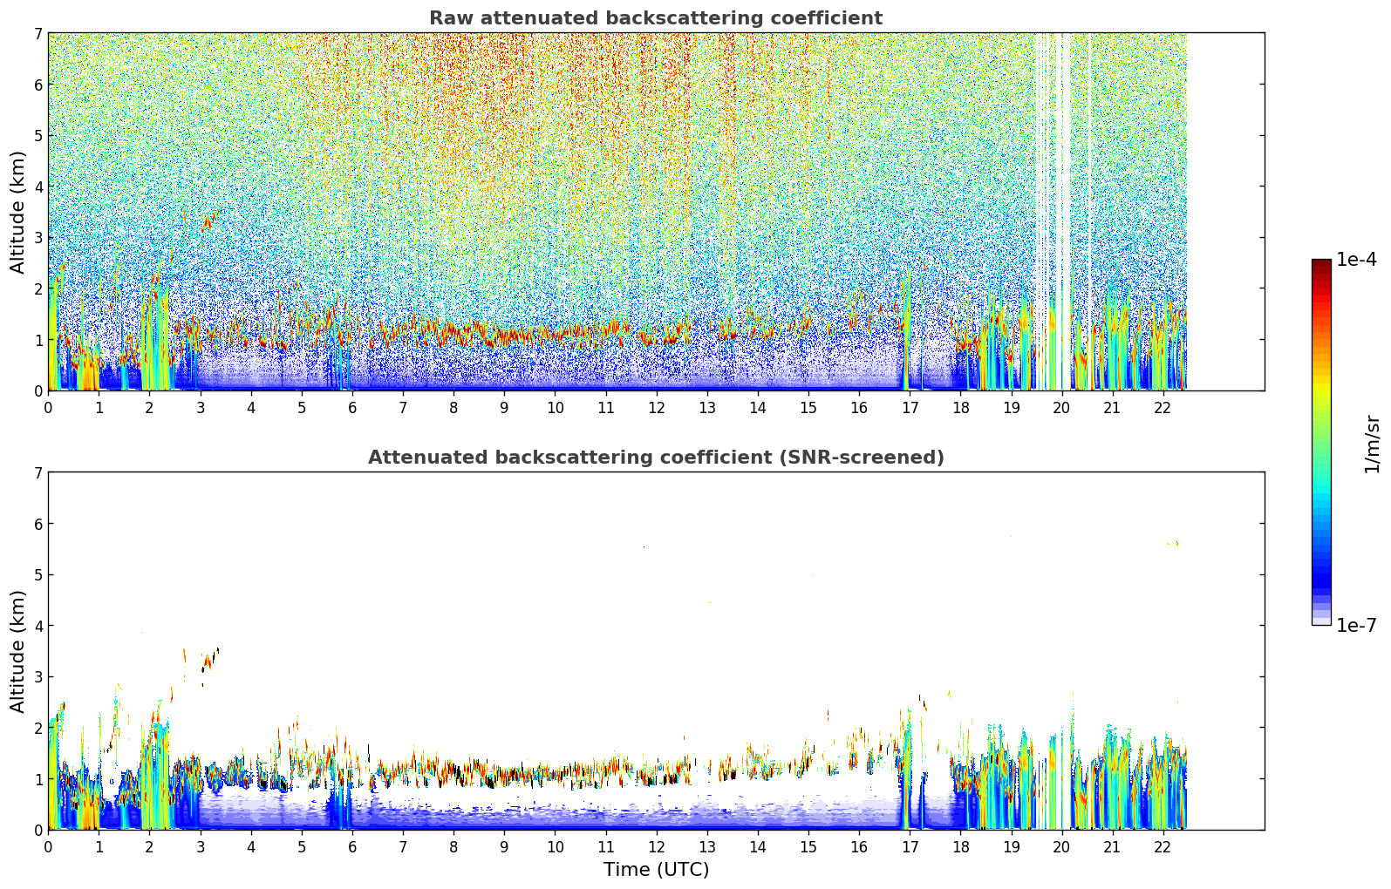Click the top plot's "Altitude (km)" axis label

[x=18, y=212]
